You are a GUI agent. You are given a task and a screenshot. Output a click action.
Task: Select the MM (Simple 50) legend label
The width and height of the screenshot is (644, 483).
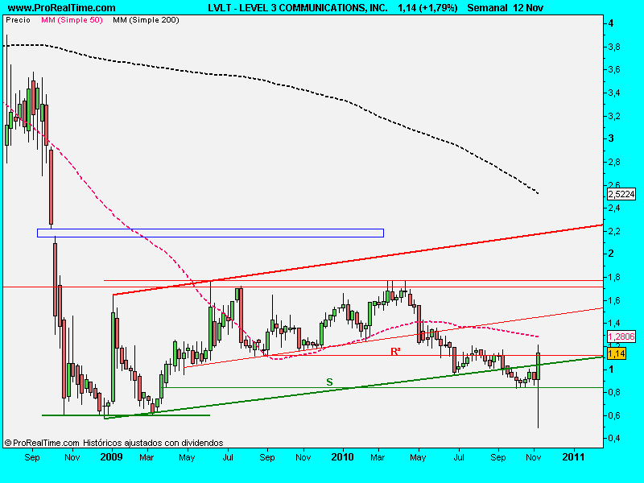[72, 20]
